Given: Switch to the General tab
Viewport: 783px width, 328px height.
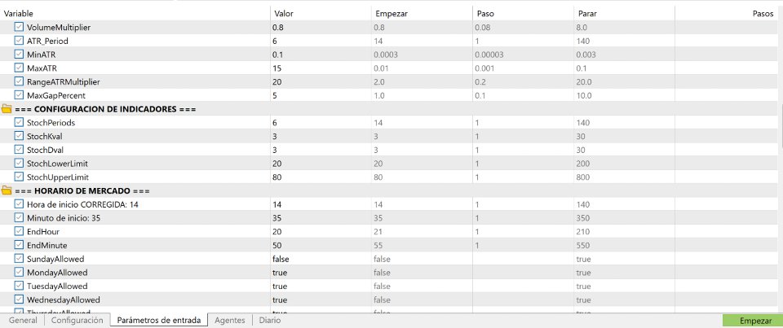Looking at the screenshot, I should pos(23,321).
